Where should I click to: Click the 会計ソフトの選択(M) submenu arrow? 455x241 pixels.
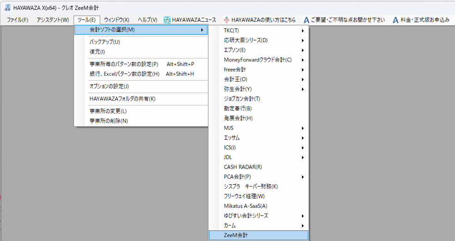coord(202,30)
